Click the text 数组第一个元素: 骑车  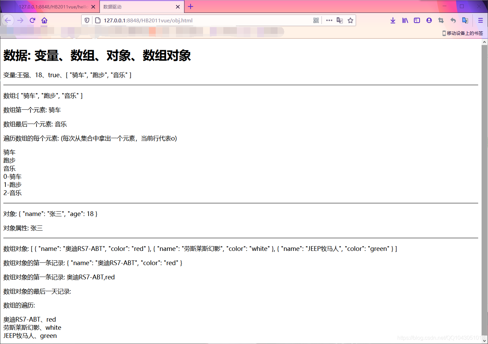32,110
